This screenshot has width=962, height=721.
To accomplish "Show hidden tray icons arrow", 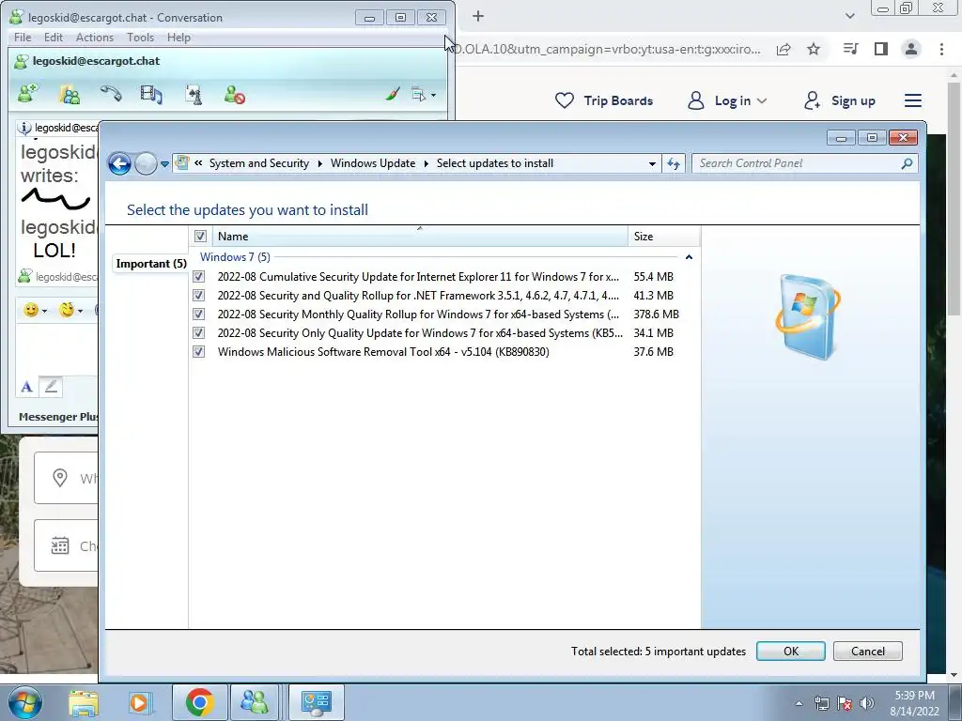I will [799, 703].
